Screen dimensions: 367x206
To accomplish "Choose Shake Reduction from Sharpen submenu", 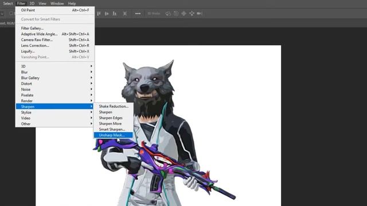I will tap(114, 106).
